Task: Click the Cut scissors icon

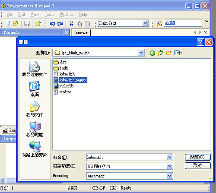Action: coord(71,24)
